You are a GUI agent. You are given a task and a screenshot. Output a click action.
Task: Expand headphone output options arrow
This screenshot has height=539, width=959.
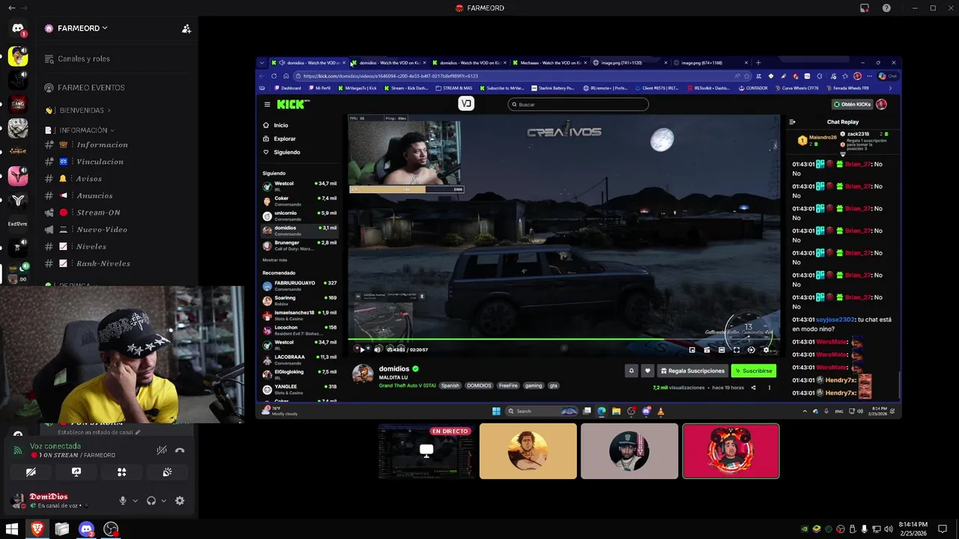pyautogui.click(x=163, y=501)
